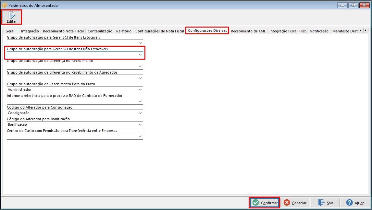
Task: Open the Geral tab
Action: tap(10, 31)
